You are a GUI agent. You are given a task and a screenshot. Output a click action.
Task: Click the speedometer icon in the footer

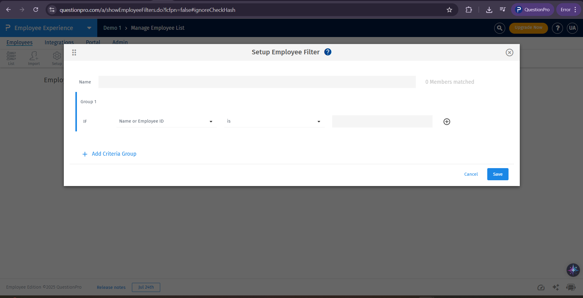coord(541,287)
